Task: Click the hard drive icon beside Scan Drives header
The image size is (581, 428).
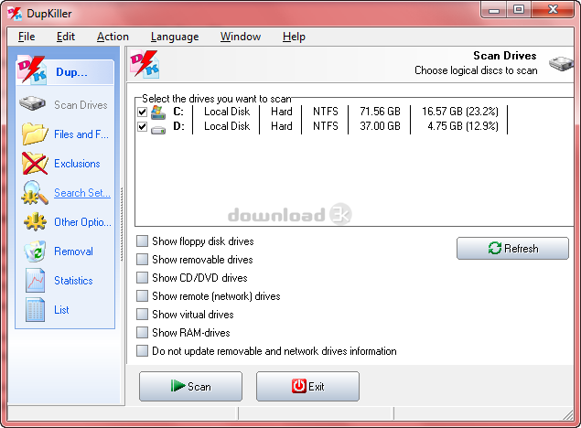Action: tap(562, 63)
